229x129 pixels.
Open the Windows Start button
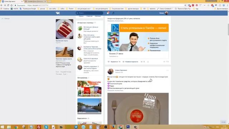(x=2, y=127)
